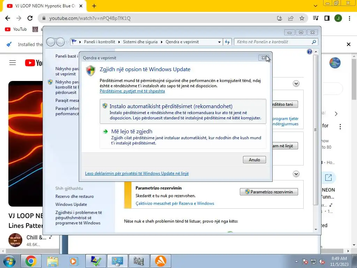Click install/download icon in Chrome address bar
Viewport: 357px width, 268px height.
pyautogui.click(x=280, y=18)
